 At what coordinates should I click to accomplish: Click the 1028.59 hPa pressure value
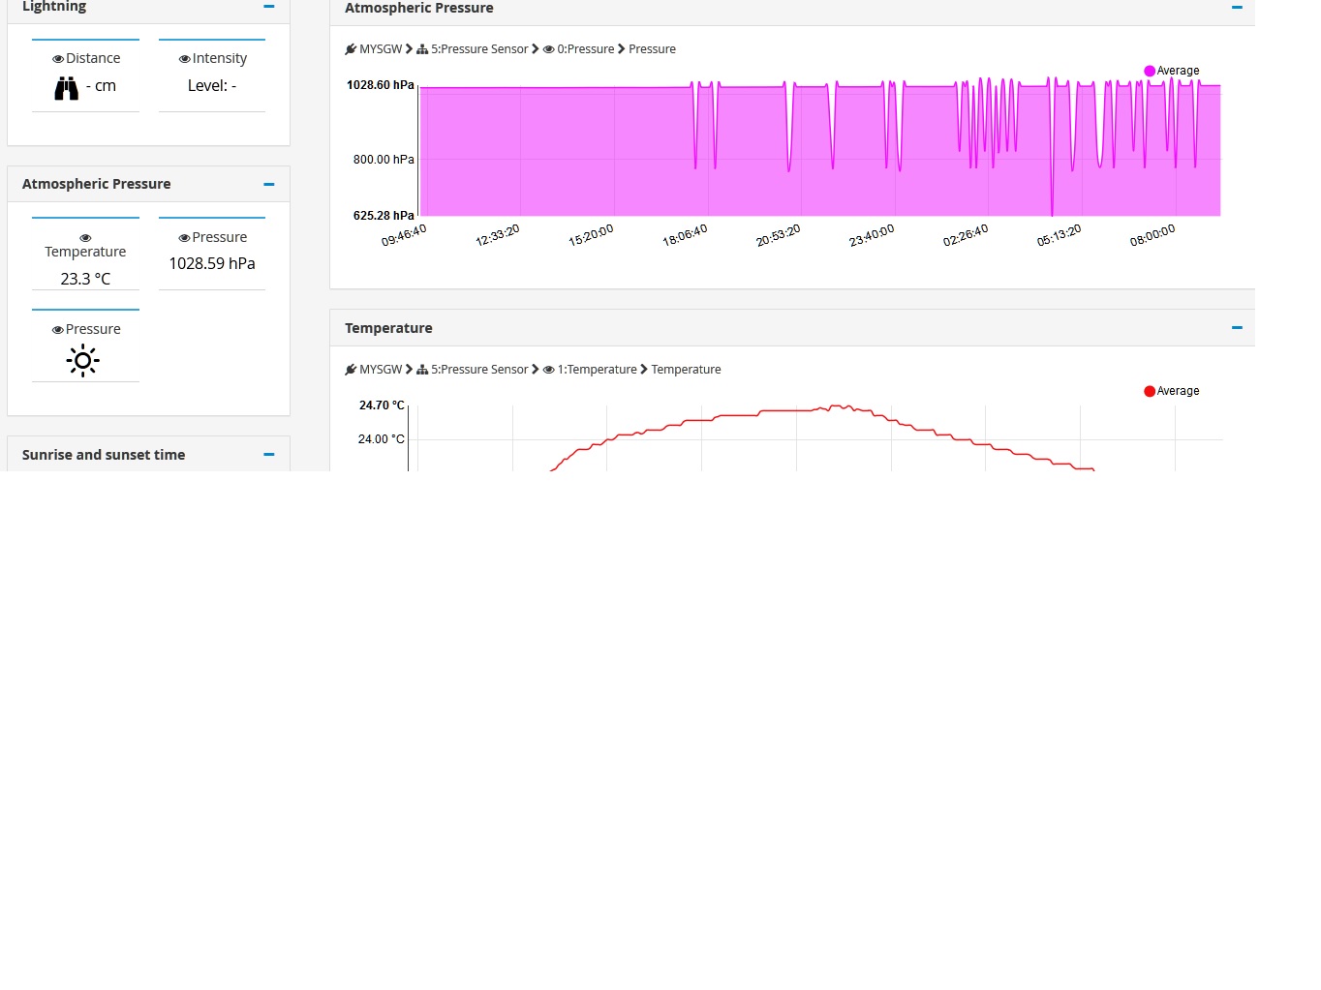(x=212, y=263)
